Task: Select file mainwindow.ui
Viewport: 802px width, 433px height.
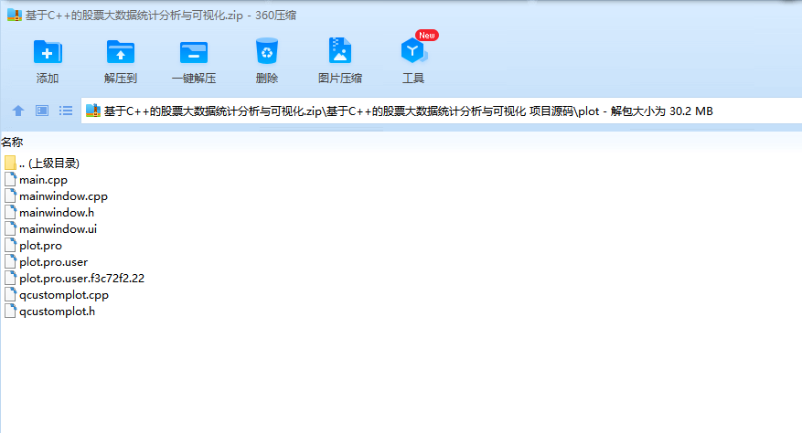Action: click(58, 229)
